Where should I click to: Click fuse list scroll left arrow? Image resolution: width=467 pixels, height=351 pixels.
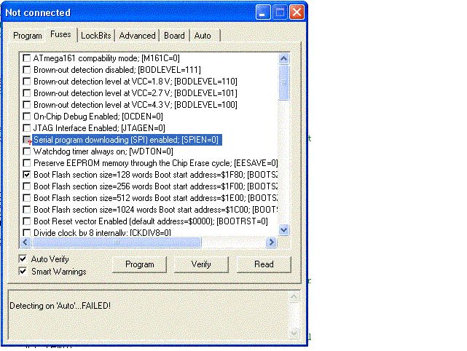click(25, 242)
